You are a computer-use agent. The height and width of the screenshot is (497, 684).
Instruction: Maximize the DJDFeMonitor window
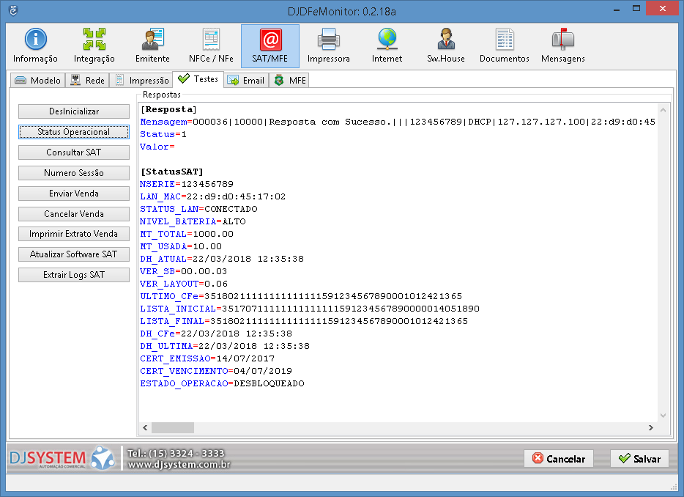pos(636,9)
